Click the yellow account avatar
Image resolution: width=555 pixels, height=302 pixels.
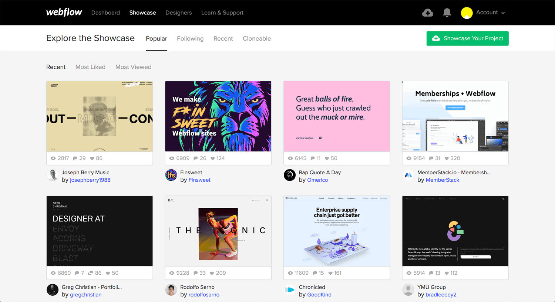[x=467, y=13]
